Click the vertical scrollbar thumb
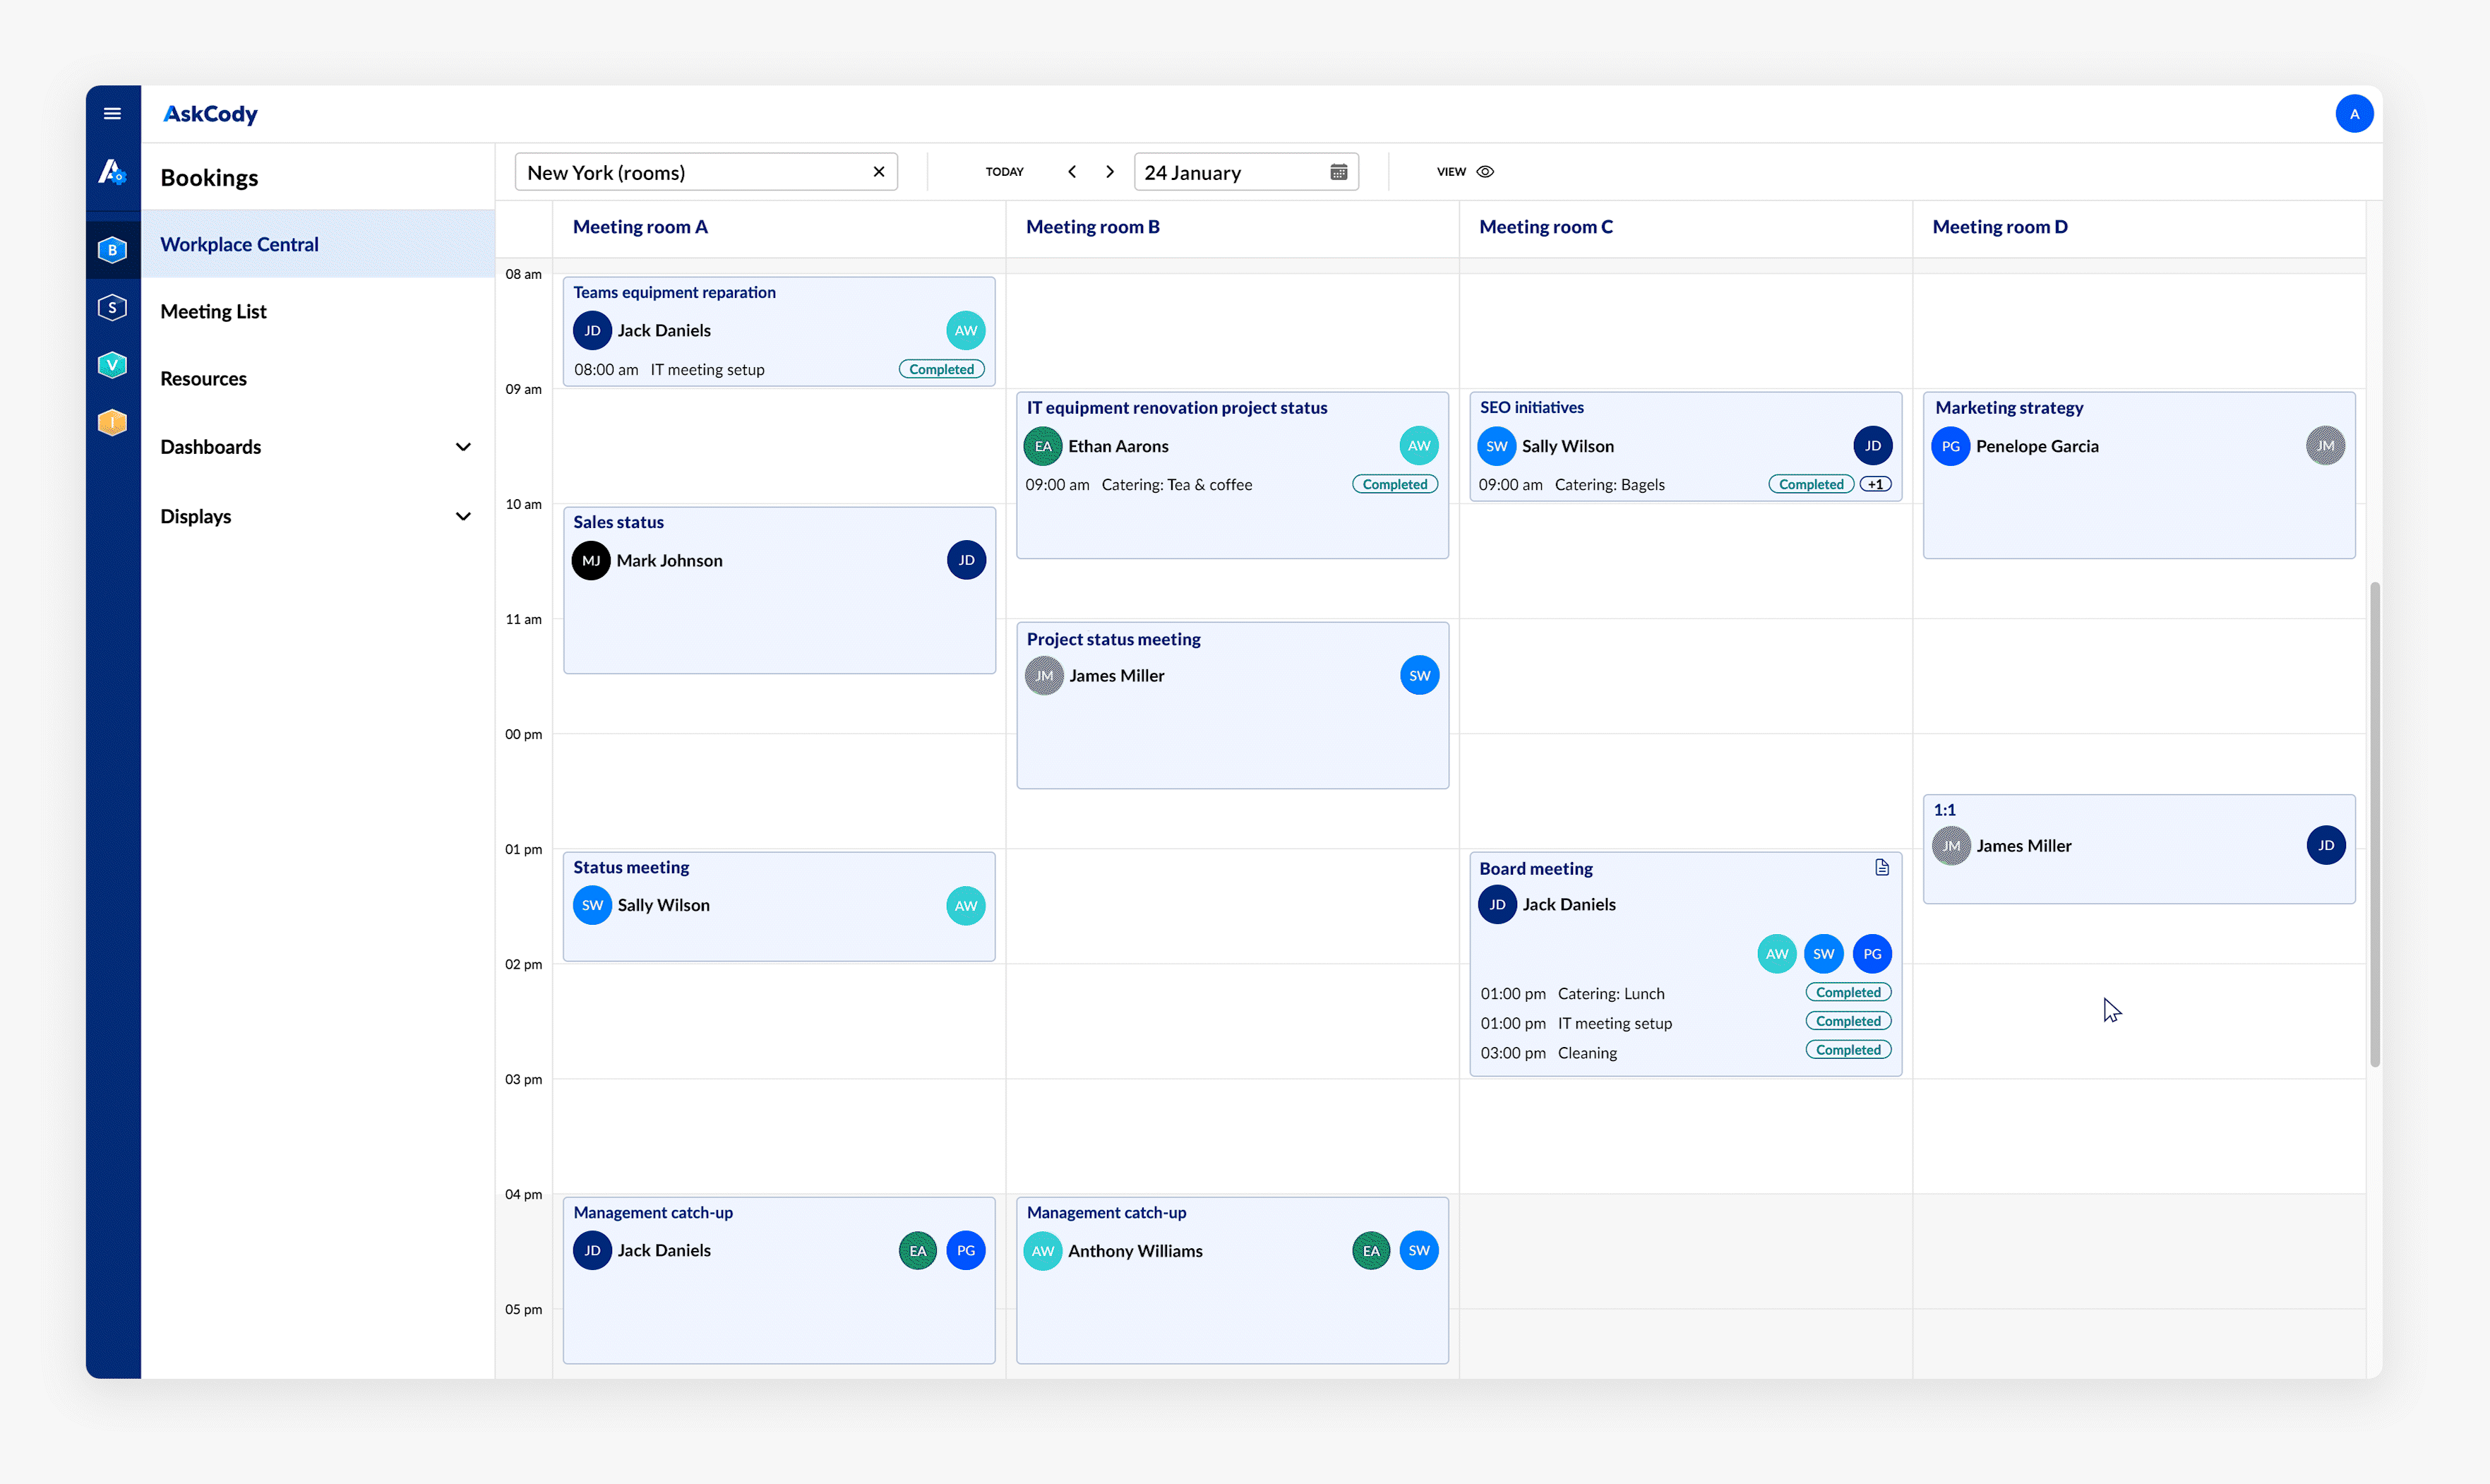Screen dimensions: 2490x1484 2374,825
